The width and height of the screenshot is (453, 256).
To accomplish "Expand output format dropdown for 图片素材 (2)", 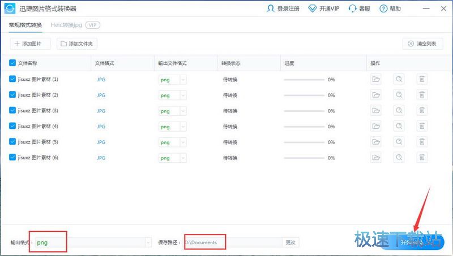I will (x=182, y=96).
